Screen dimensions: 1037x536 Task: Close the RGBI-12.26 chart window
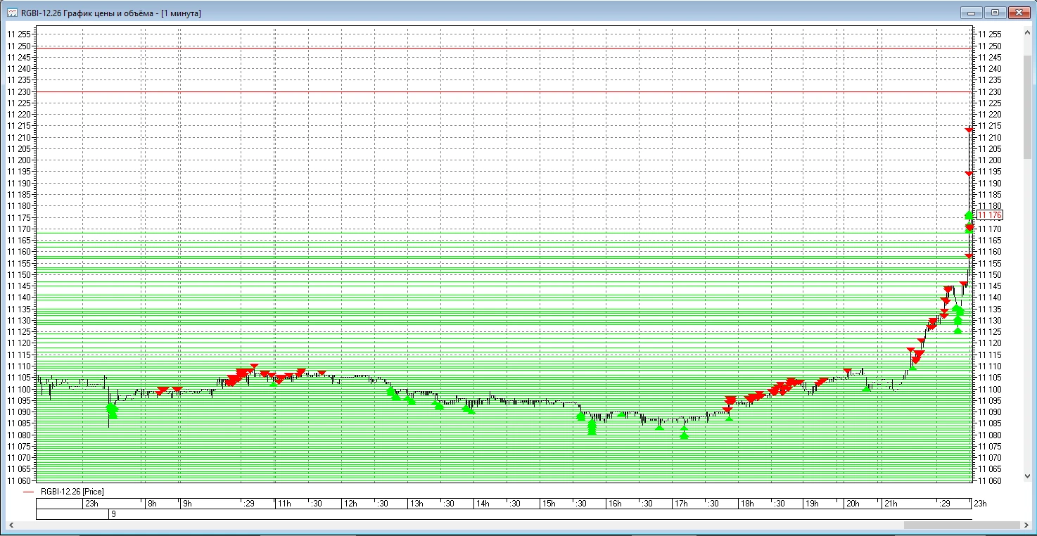click(1018, 13)
